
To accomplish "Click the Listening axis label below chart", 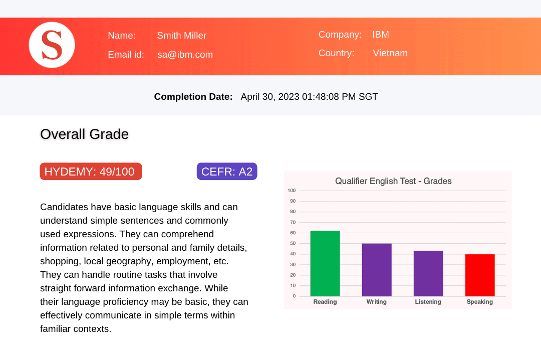I will pos(428,302).
